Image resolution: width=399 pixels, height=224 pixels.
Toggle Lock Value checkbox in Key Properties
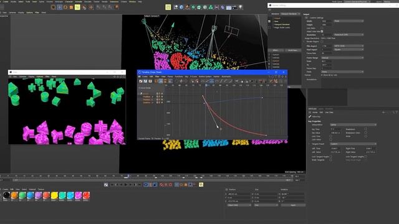point(330,139)
